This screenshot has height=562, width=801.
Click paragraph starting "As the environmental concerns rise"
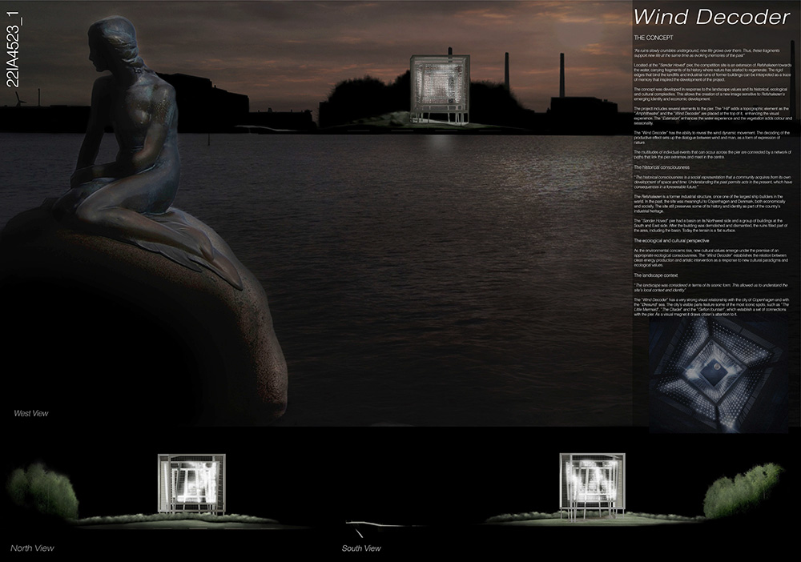tap(713, 258)
